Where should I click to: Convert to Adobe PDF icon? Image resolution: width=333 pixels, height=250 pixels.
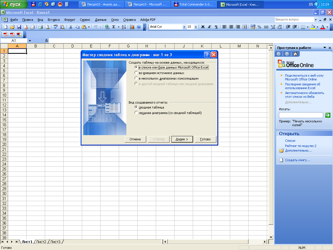(6, 34)
